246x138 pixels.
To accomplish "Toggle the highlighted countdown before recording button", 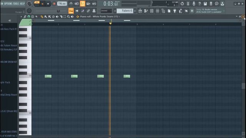I will coord(83,3).
